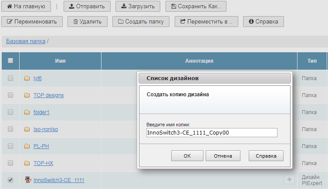Screen dimensions: 328x189
Task: Click the Переименовать rename button
Action: pos(32,21)
